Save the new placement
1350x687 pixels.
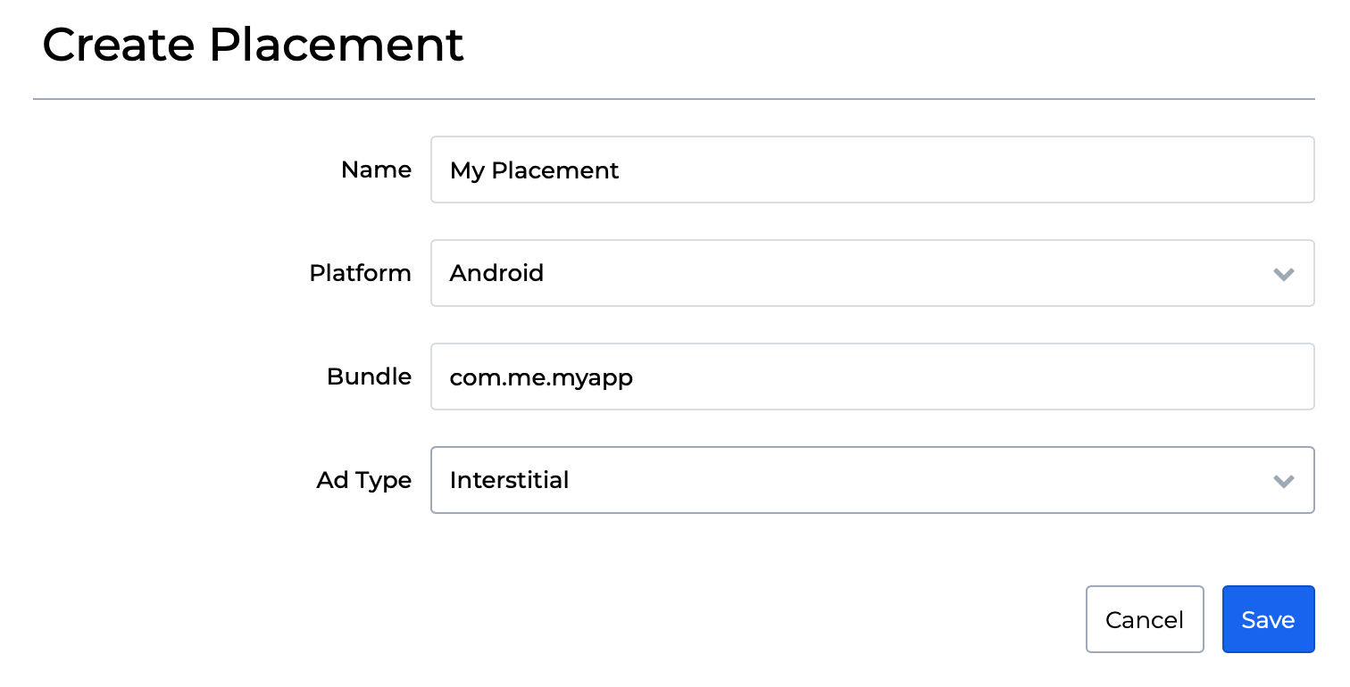click(x=1268, y=619)
